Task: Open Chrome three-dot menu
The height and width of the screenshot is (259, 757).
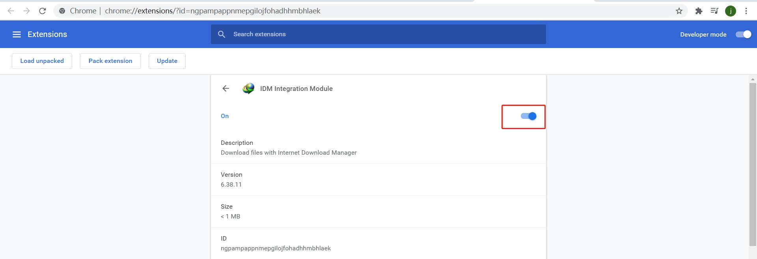Action: tap(746, 11)
